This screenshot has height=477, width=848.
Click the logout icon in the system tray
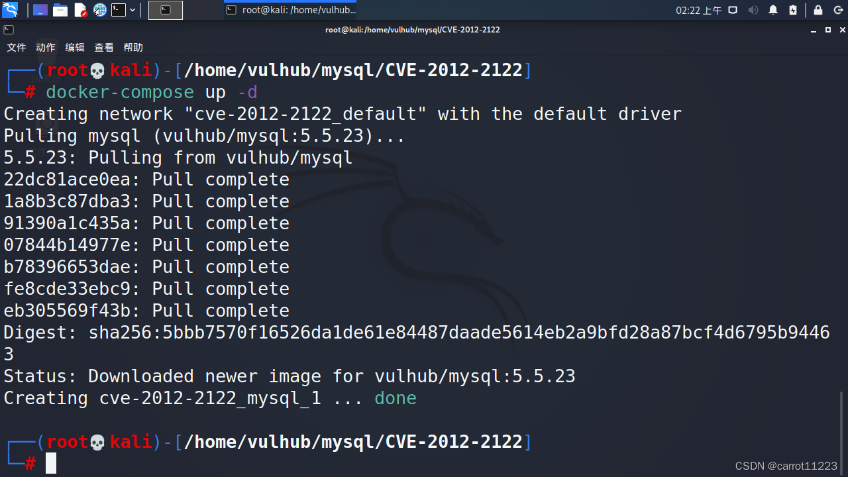pos(839,9)
